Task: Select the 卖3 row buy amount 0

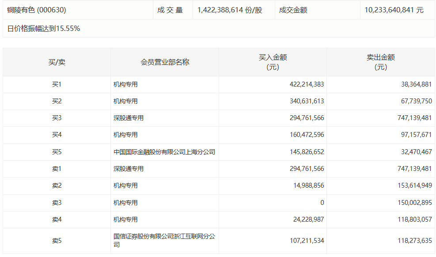Action: [x=322, y=203]
